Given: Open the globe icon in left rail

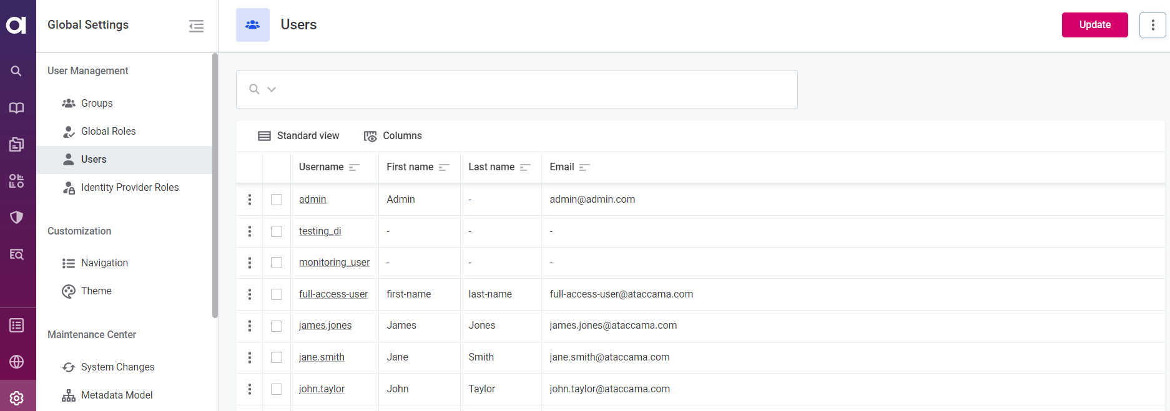Looking at the screenshot, I should tap(16, 362).
